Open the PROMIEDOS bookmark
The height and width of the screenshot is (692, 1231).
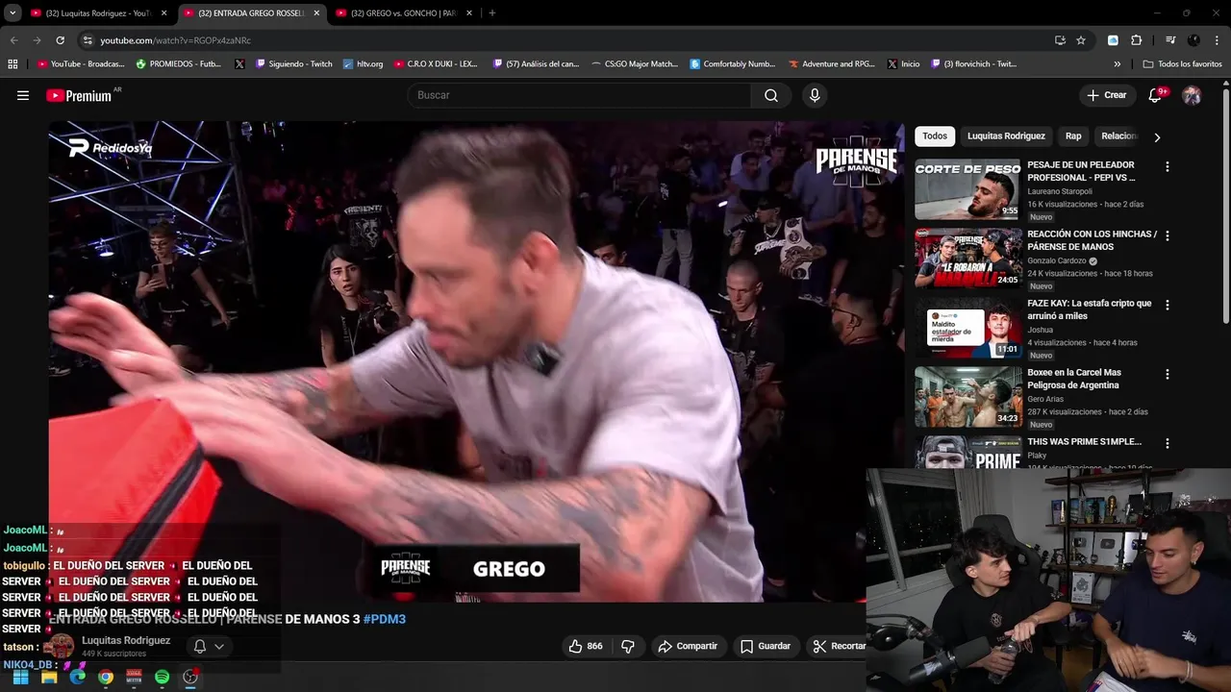pos(179,63)
